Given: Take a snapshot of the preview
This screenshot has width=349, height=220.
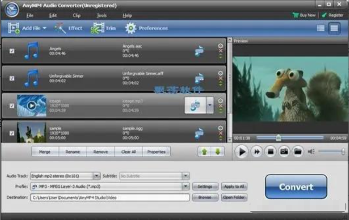Looking at the screenshot, I should tap(284, 152).
